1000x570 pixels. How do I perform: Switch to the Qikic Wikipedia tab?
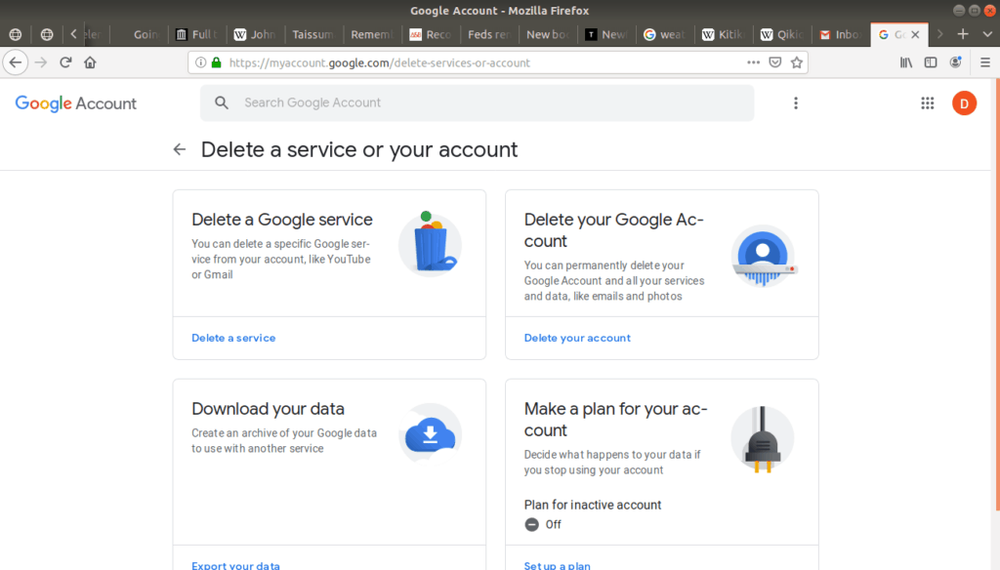pyautogui.click(x=782, y=34)
